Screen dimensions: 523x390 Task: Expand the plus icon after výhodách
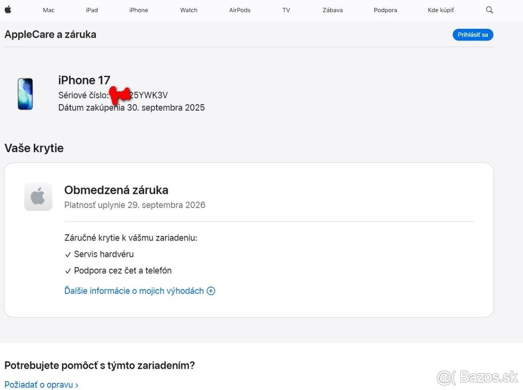click(211, 291)
